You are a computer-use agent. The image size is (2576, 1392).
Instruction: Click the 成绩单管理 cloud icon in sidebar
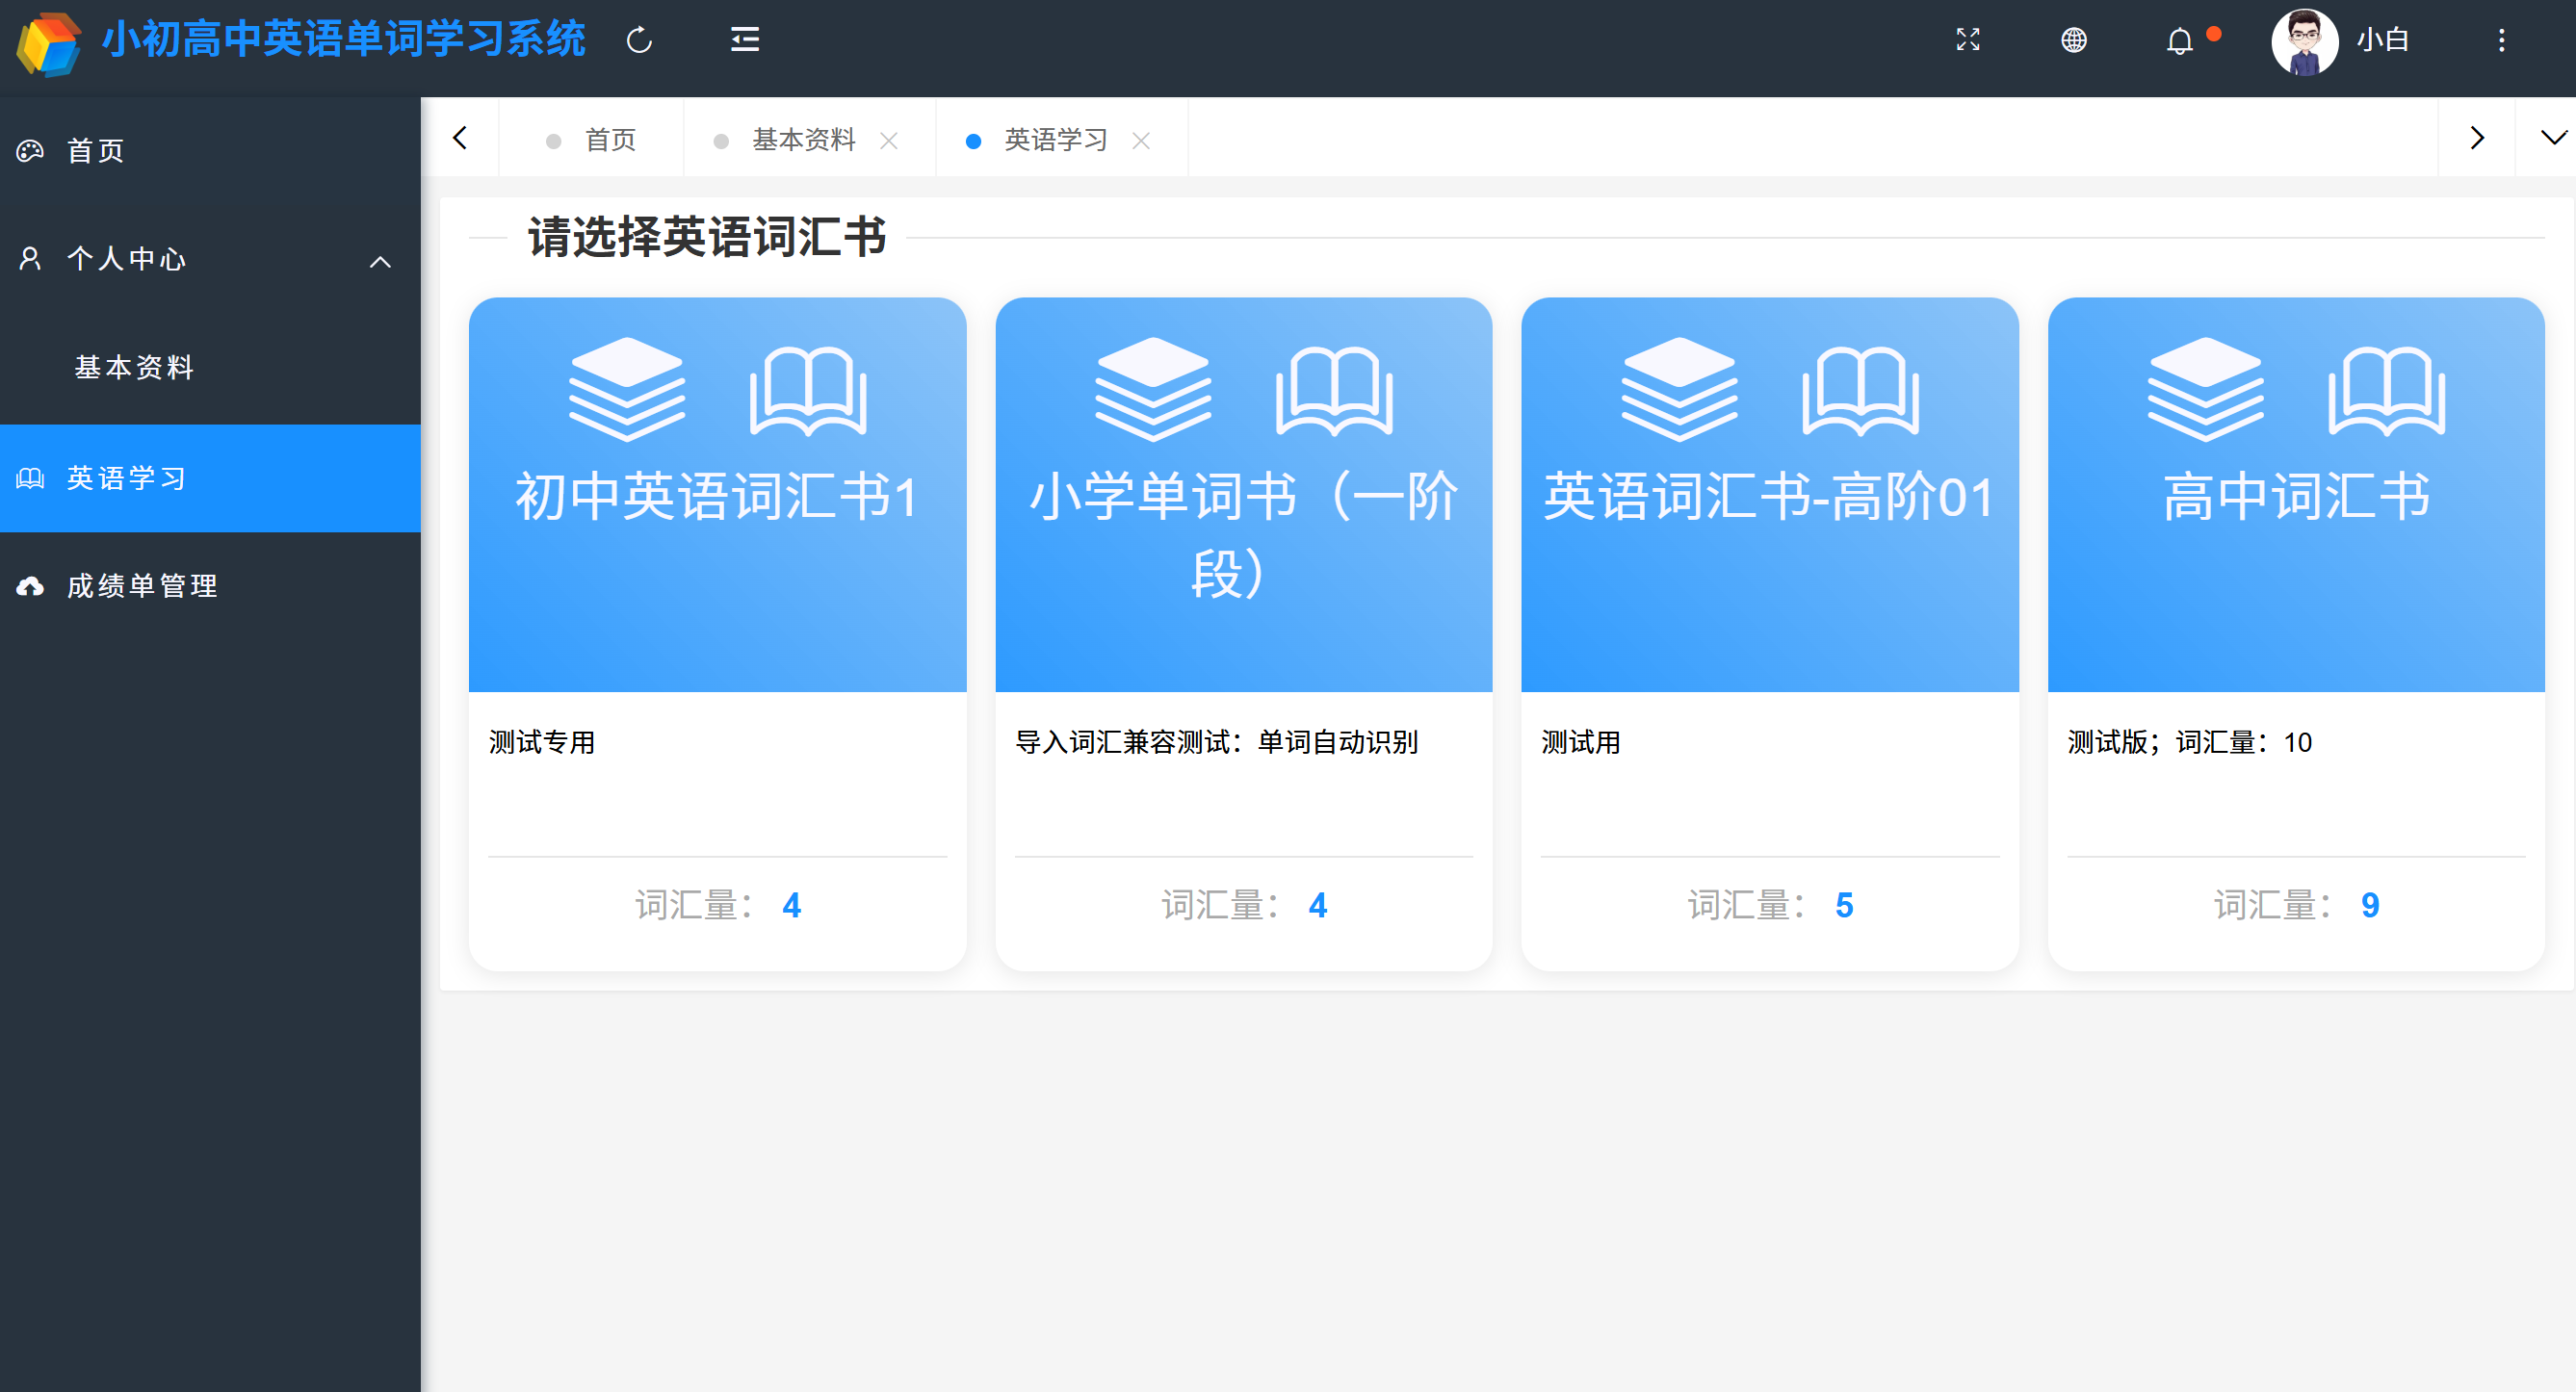pos(29,586)
